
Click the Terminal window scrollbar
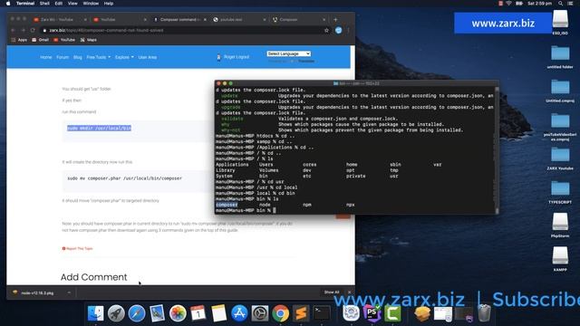click(497, 150)
